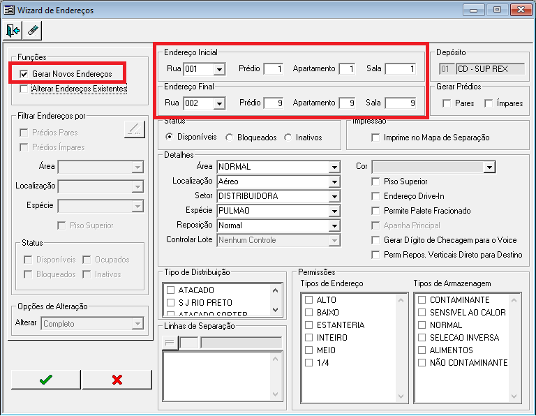This screenshot has height=416, width=536.
Task: Open the Área dropdown showing NORMAL
Action: pyautogui.click(x=334, y=167)
